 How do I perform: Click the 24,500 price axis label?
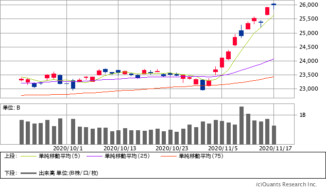click(x=308, y=47)
